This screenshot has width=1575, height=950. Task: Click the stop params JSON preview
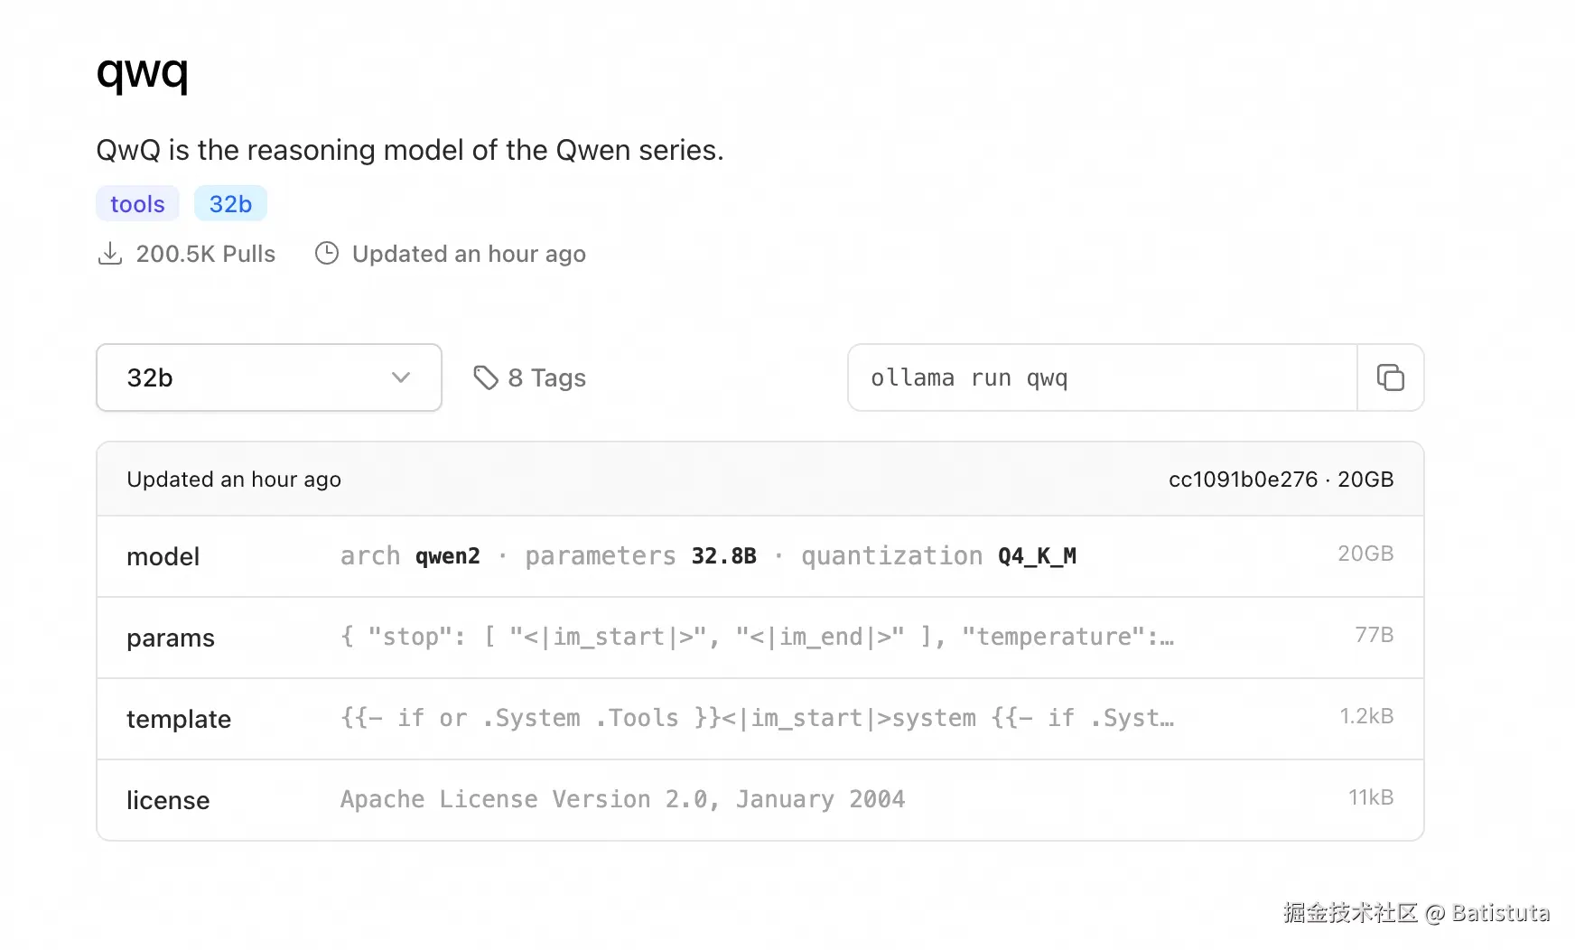tap(757, 637)
